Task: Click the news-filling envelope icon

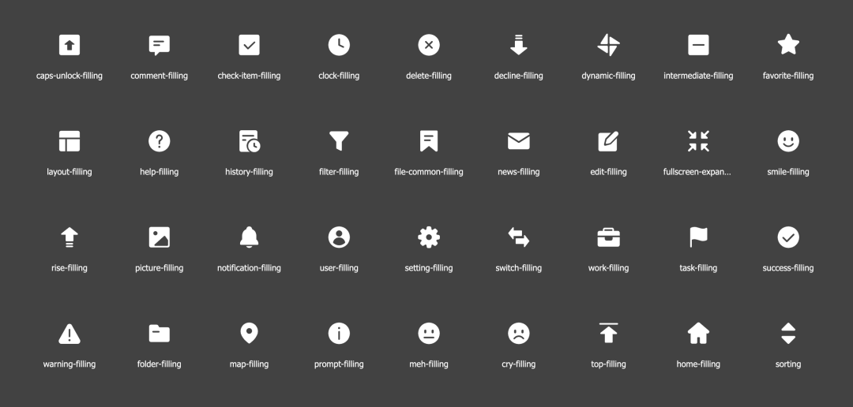Action: tap(518, 140)
